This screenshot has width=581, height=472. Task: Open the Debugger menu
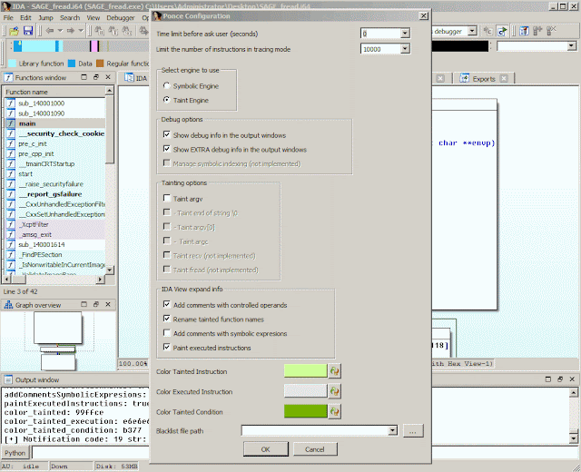click(121, 17)
